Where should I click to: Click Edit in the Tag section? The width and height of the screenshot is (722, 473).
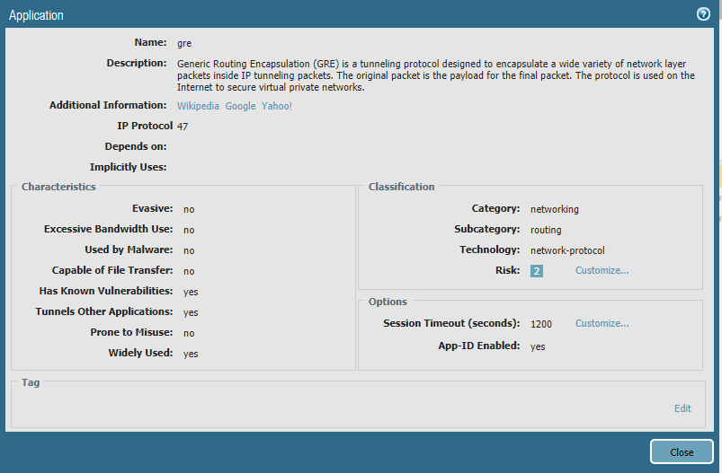(682, 408)
